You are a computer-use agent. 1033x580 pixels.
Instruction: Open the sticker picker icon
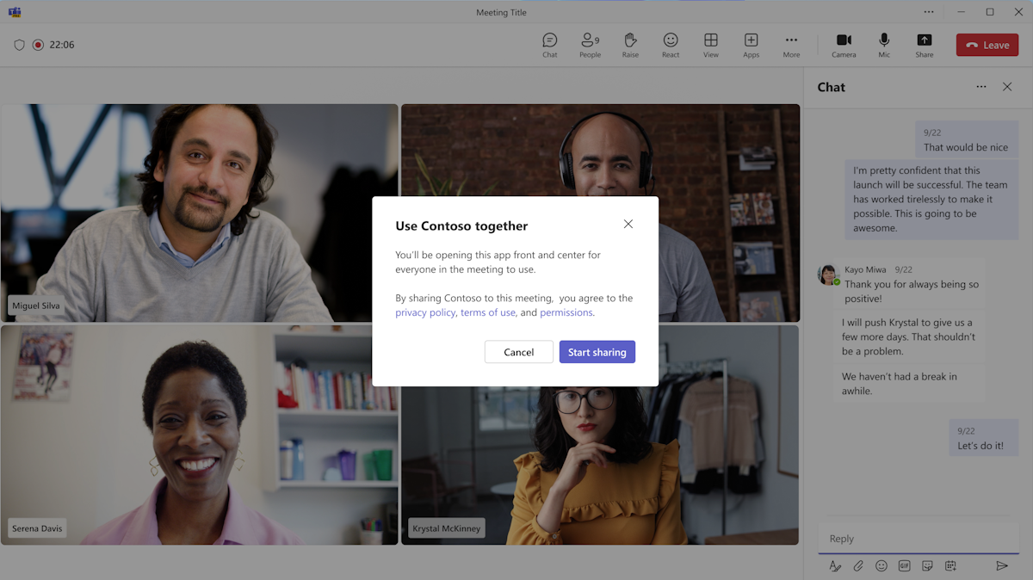[927, 566]
